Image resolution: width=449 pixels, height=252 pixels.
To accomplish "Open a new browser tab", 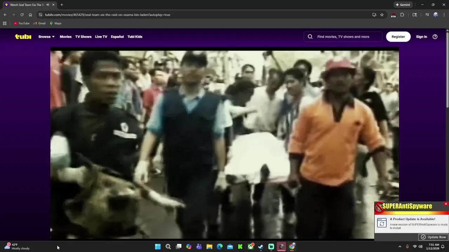I will coord(61,5).
